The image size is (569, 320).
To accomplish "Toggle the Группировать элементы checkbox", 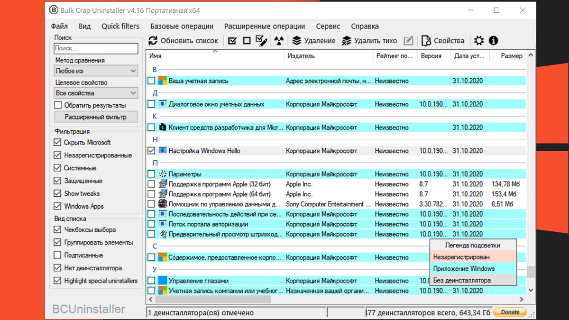I will click(x=57, y=242).
